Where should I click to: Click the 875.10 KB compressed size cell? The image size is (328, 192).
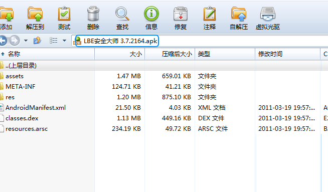pyautogui.click(x=177, y=97)
